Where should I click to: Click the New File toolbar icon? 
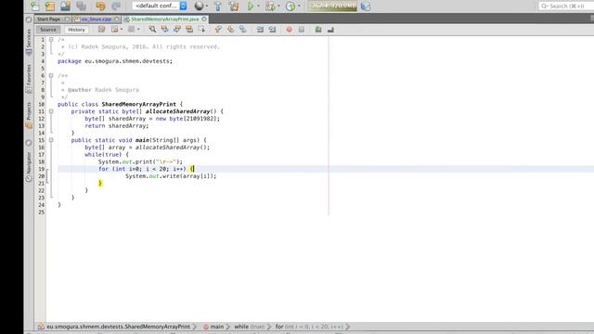(x=34, y=6)
